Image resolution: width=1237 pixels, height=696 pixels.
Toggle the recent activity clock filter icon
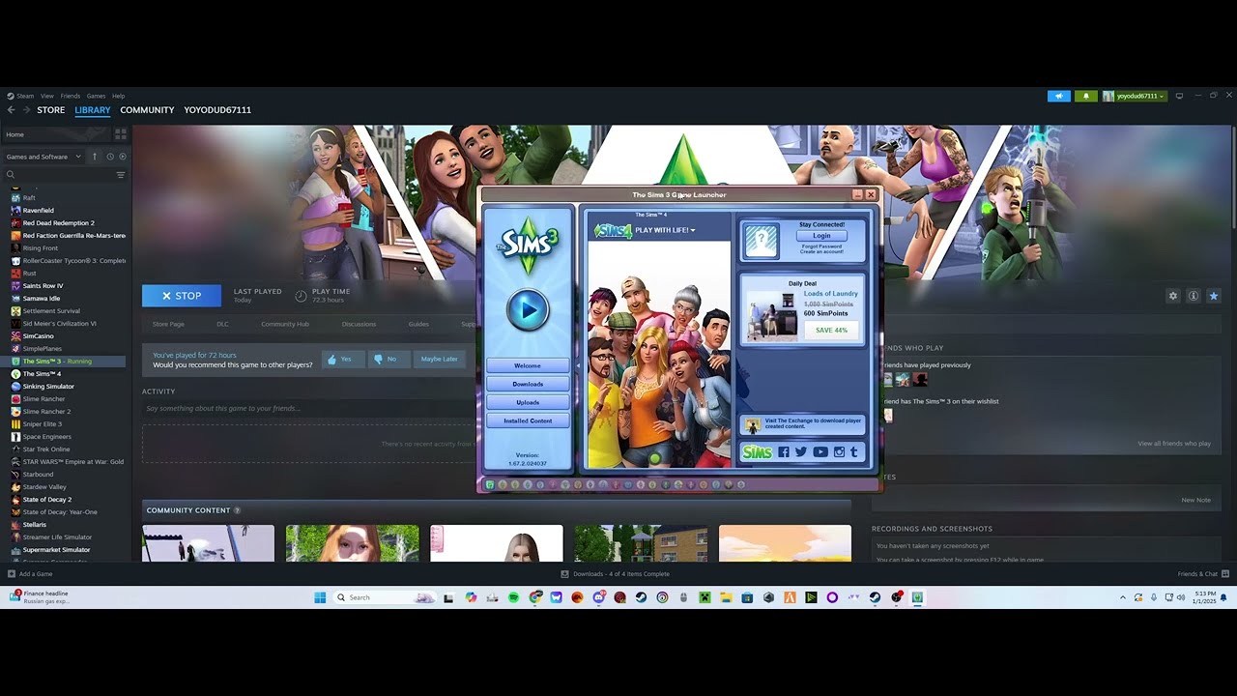[x=110, y=157]
